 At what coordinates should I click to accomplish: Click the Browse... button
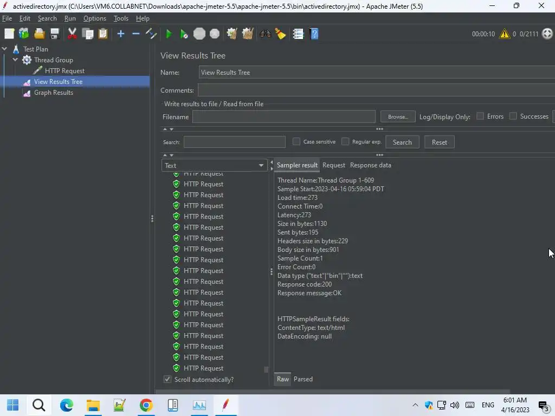click(398, 116)
